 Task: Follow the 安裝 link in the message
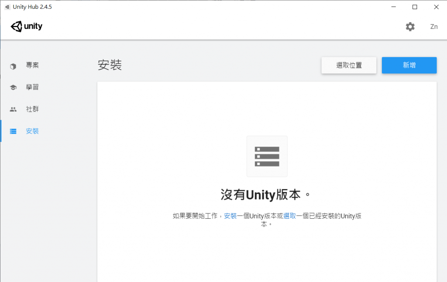coord(230,216)
